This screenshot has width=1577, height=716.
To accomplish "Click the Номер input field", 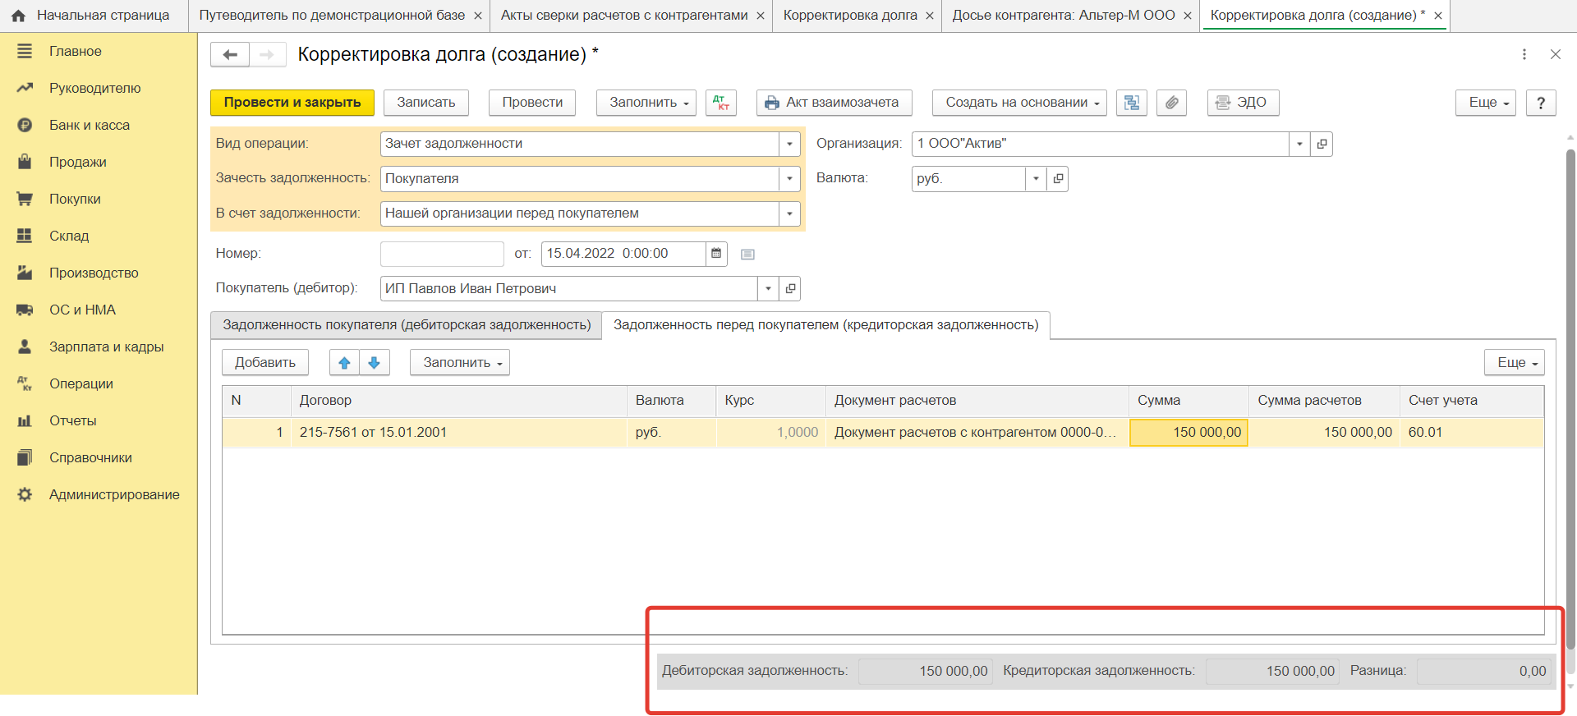I will 442,254.
